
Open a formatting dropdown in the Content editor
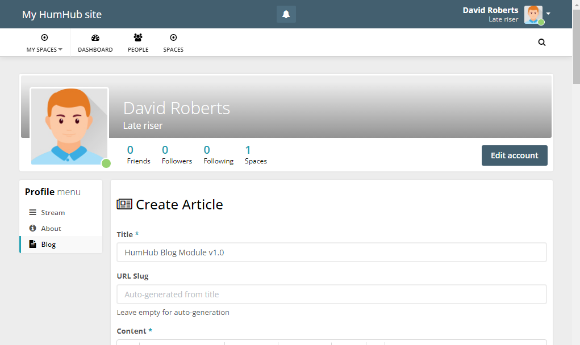pos(182,343)
